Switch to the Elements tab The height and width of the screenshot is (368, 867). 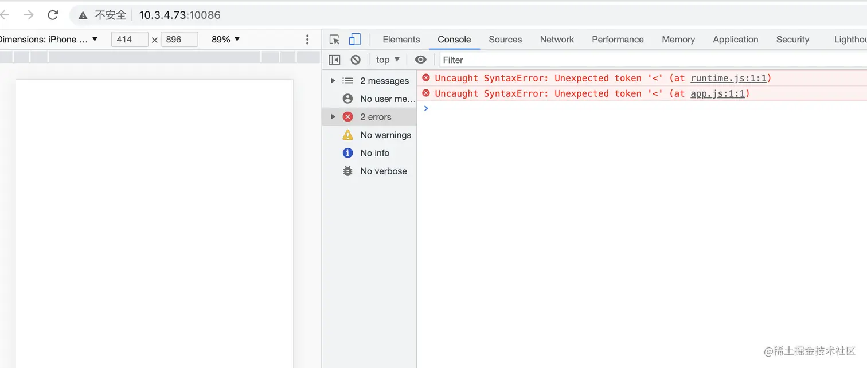coord(401,40)
